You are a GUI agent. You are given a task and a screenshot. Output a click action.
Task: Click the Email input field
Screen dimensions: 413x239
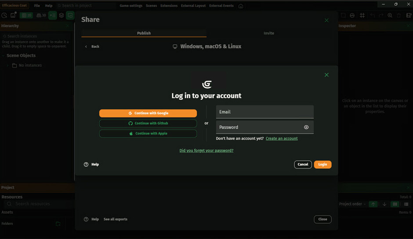264,112
